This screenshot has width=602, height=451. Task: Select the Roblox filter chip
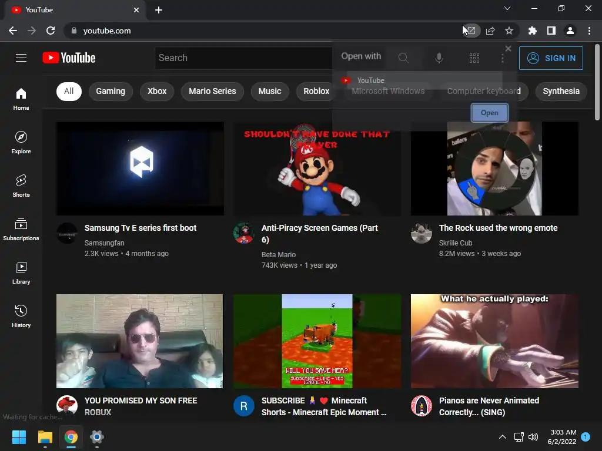(316, 91)
